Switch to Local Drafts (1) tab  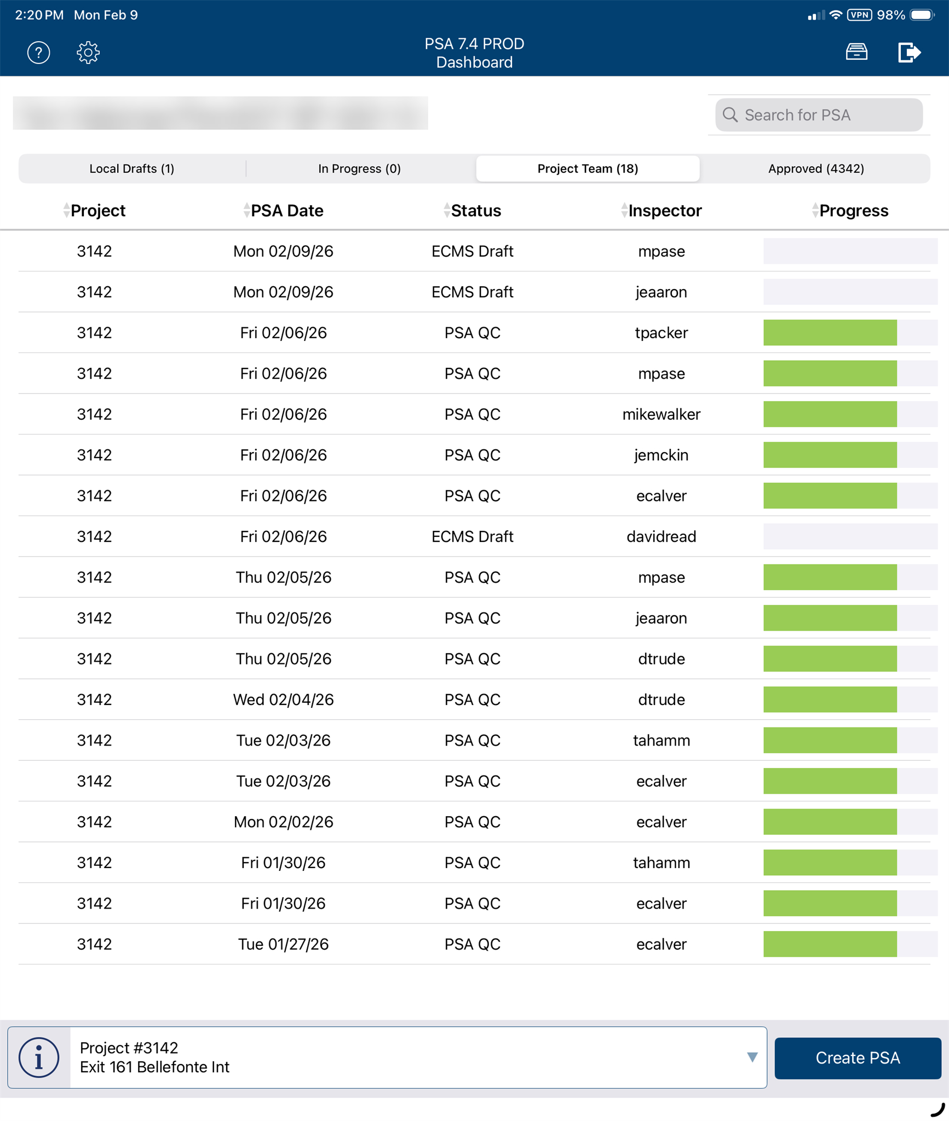[x=132, y=169]
